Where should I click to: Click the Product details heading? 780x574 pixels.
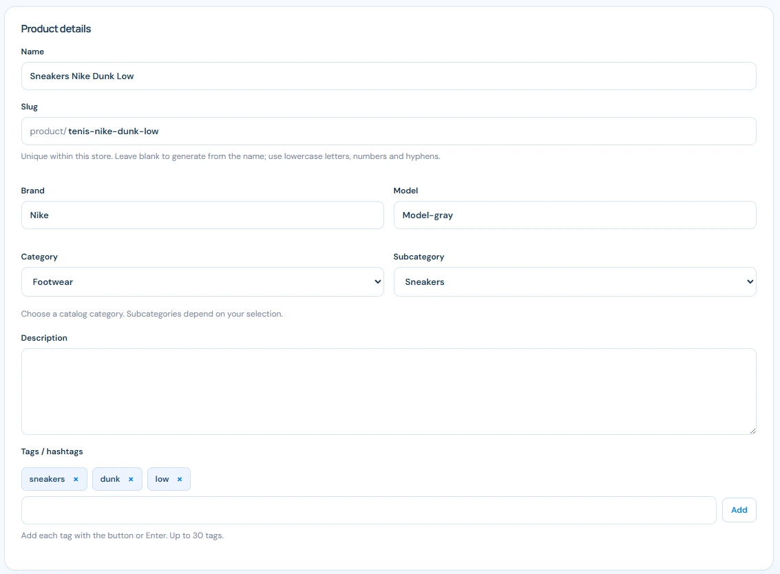56,29
